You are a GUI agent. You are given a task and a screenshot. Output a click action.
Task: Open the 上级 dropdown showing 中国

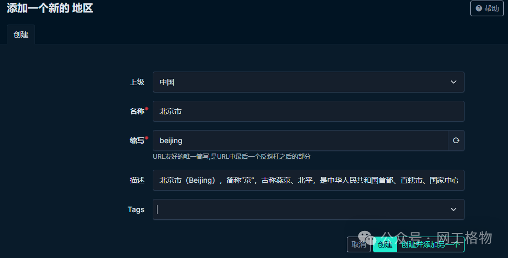(309, 82)
